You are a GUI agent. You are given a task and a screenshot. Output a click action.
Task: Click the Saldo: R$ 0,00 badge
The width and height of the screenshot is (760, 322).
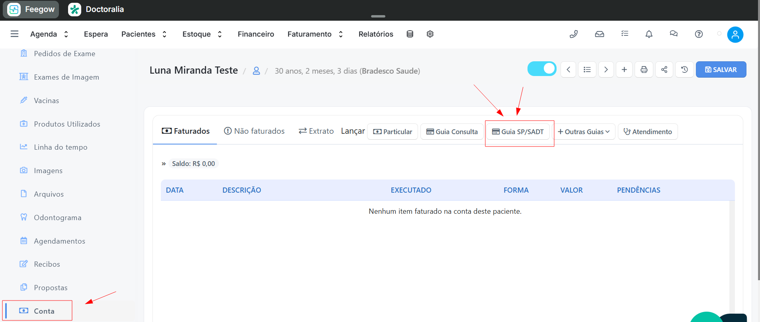(193, 164)
